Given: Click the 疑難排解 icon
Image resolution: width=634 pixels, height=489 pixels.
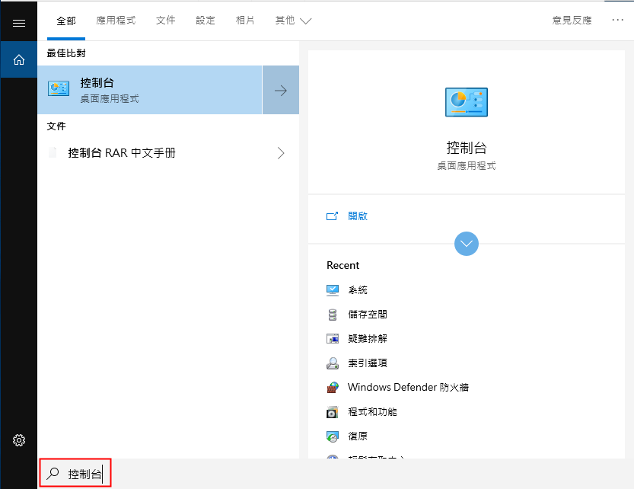Looking at the screenshot, I should pyautogui.click(x=333, y=339).
